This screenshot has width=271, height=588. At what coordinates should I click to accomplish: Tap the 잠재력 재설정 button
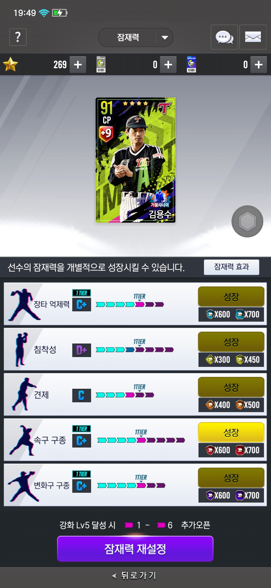pos(135,549)
